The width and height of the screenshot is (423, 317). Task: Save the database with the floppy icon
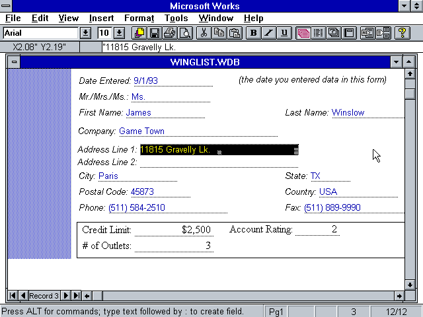coord(155,33)
